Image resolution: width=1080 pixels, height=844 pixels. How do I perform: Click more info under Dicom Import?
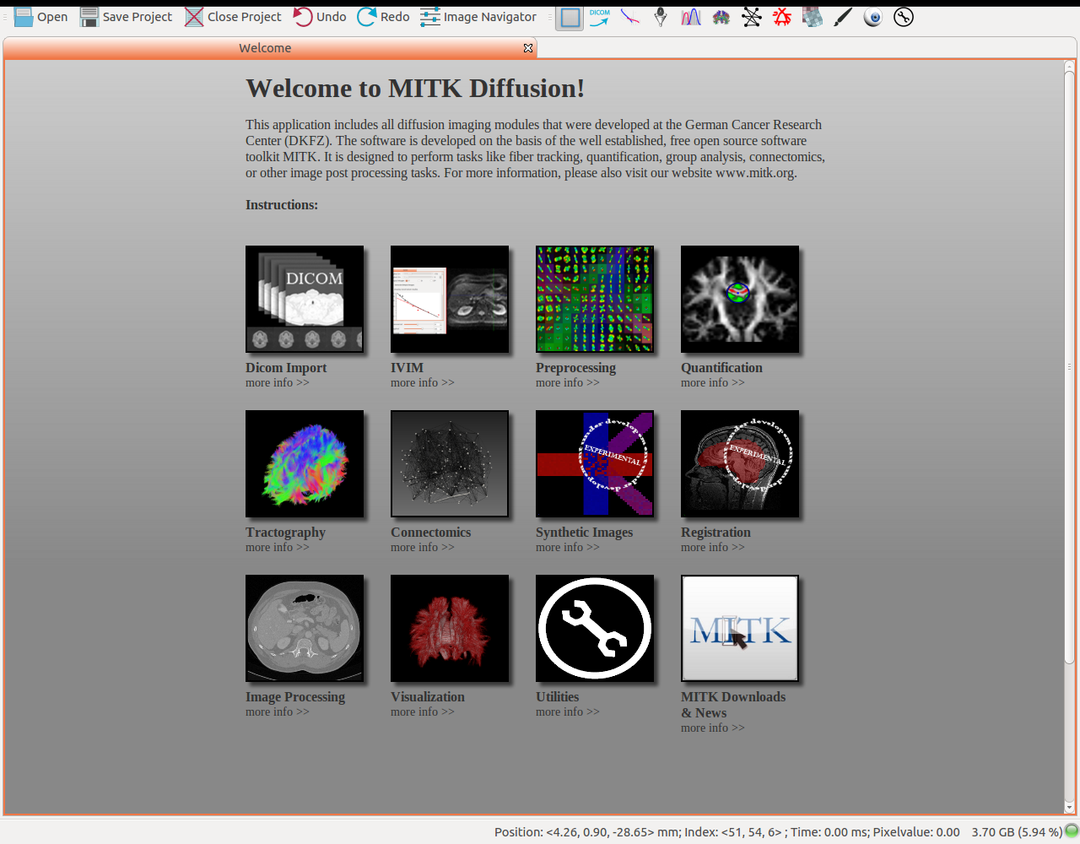277,383
